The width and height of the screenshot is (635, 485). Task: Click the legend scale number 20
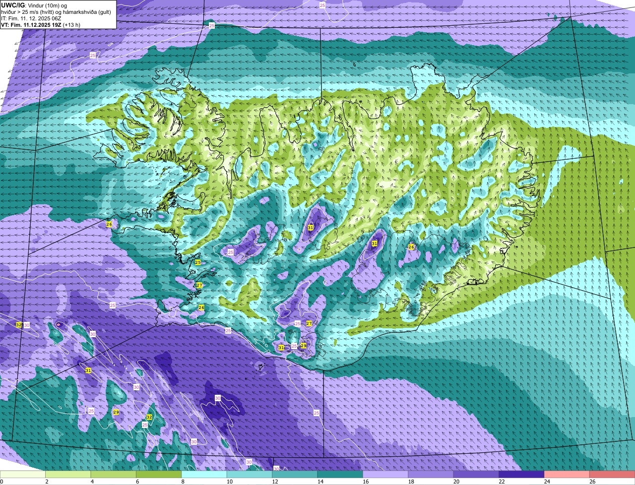[x=455, y=482]
